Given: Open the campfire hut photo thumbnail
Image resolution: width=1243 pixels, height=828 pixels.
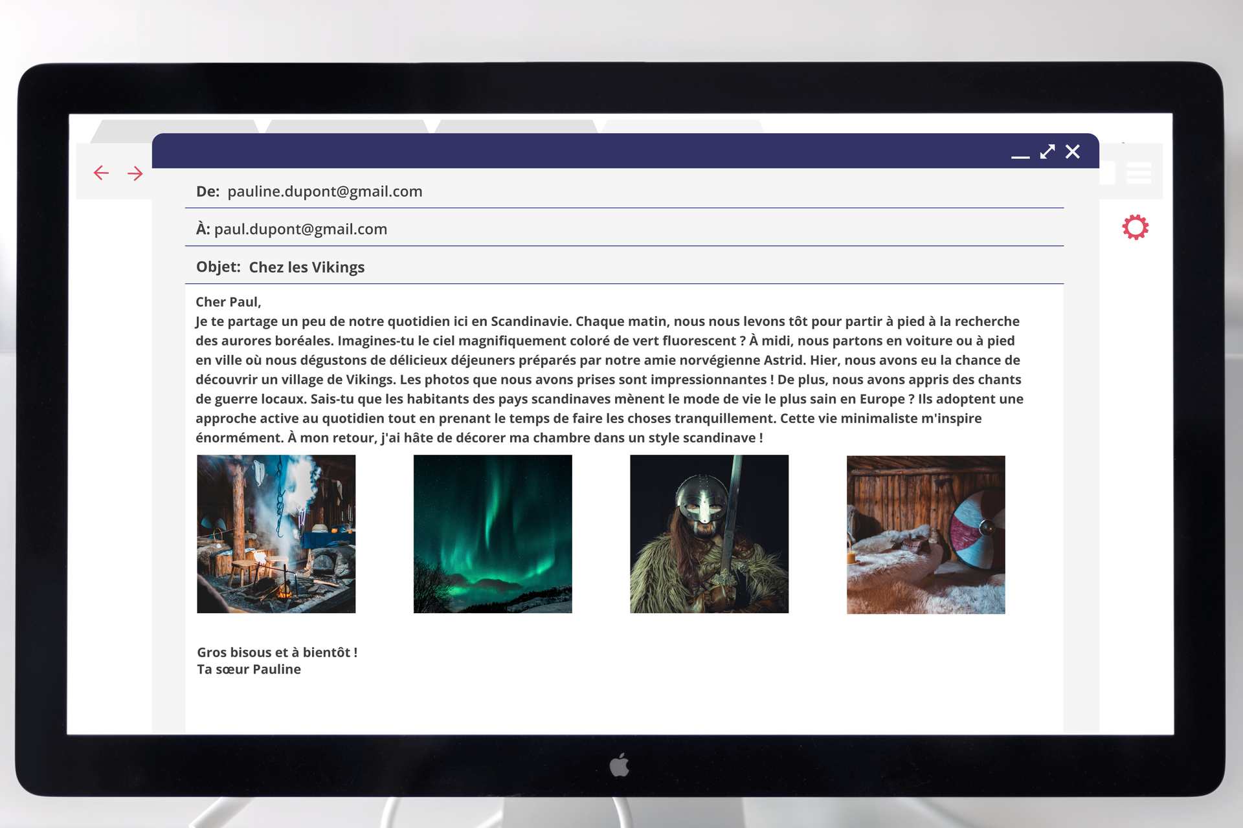Looking at the screenshot, I should pyautogui.click(x=276, y=534).
